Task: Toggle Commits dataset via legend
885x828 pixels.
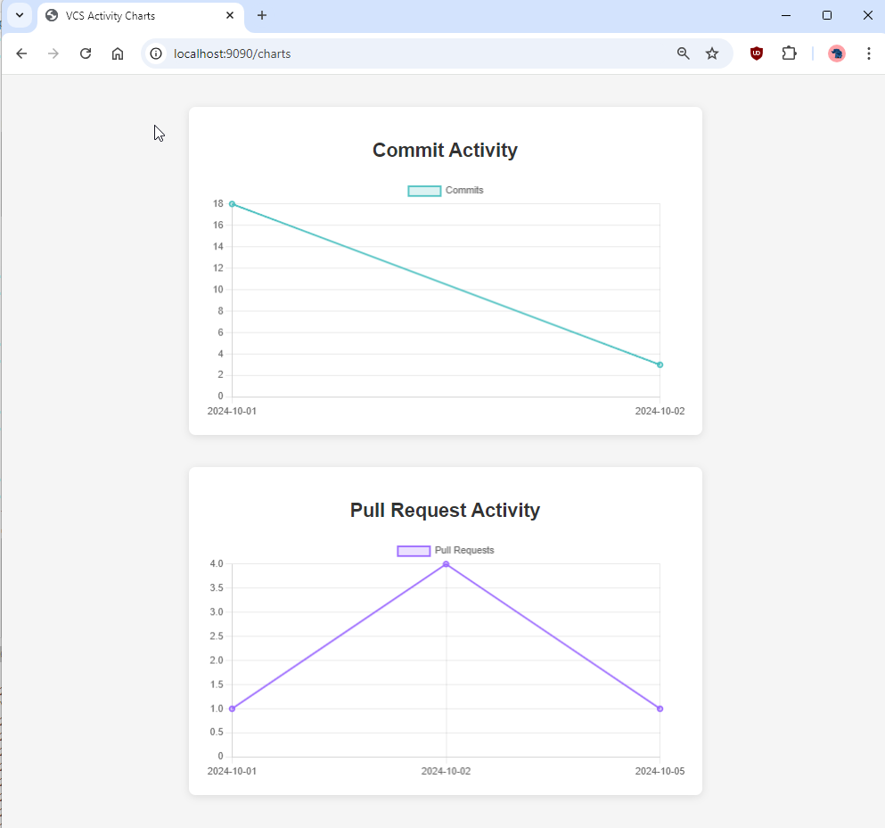Action: coord(424,191)
